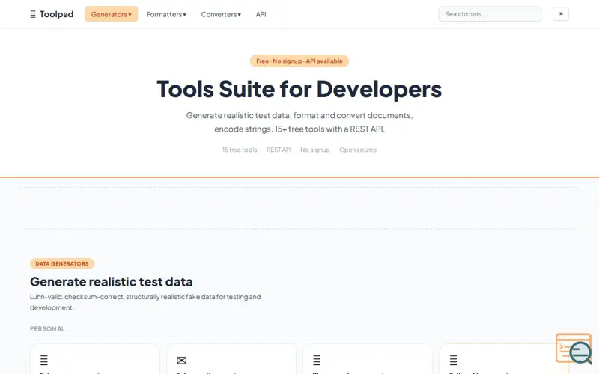Click the envelope icon on the email card
The height and width of the screenshot is (374, 599).
pyautogui.click(x=181, y=361)
